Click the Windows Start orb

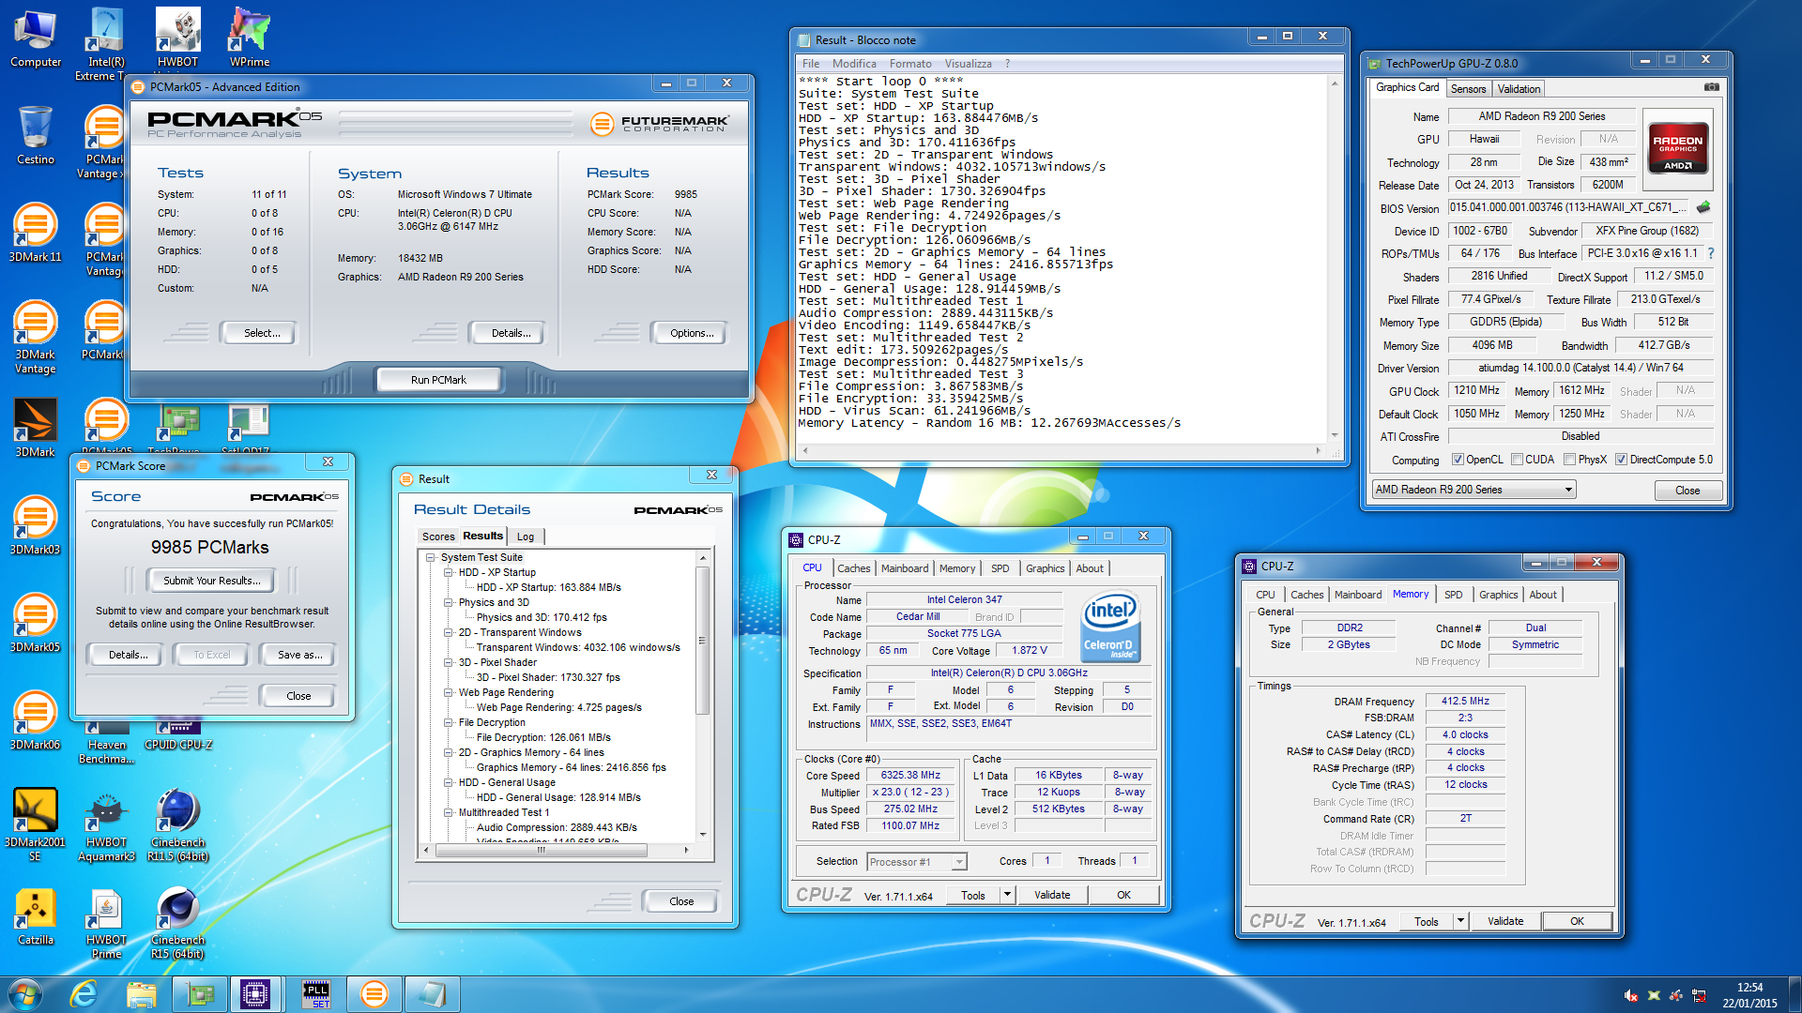pyautogui.click(x=25, y=994)
